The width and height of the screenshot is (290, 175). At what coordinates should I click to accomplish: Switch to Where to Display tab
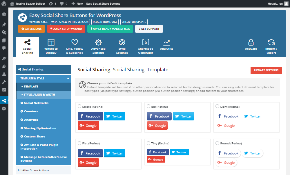51,47
